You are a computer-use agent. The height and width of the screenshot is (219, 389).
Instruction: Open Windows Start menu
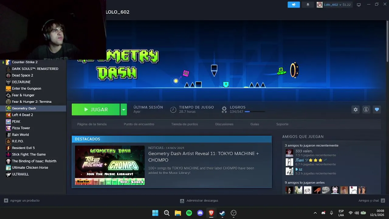(x=155, y=213)
